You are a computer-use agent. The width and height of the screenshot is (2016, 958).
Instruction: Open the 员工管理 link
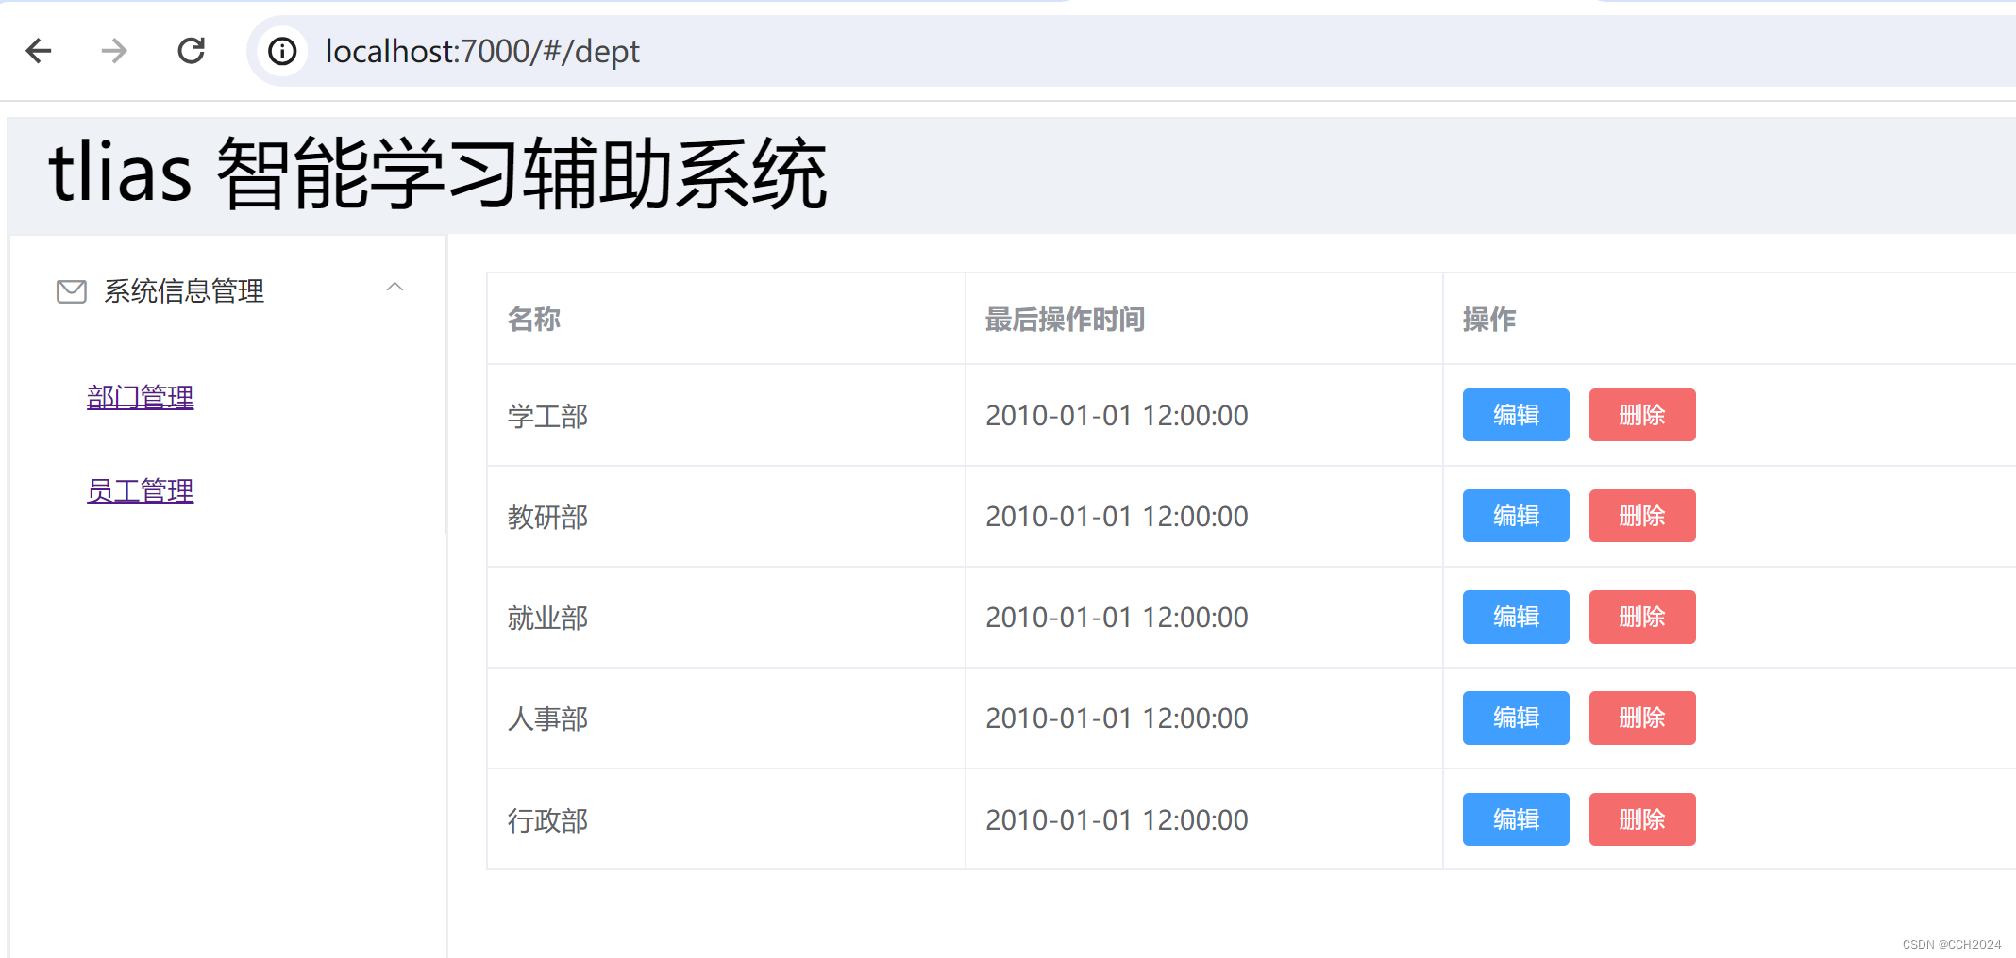tap(141, 490)
